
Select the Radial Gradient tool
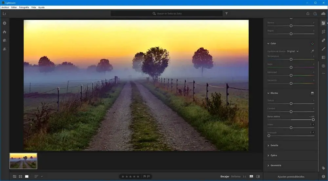click(323, 66)
